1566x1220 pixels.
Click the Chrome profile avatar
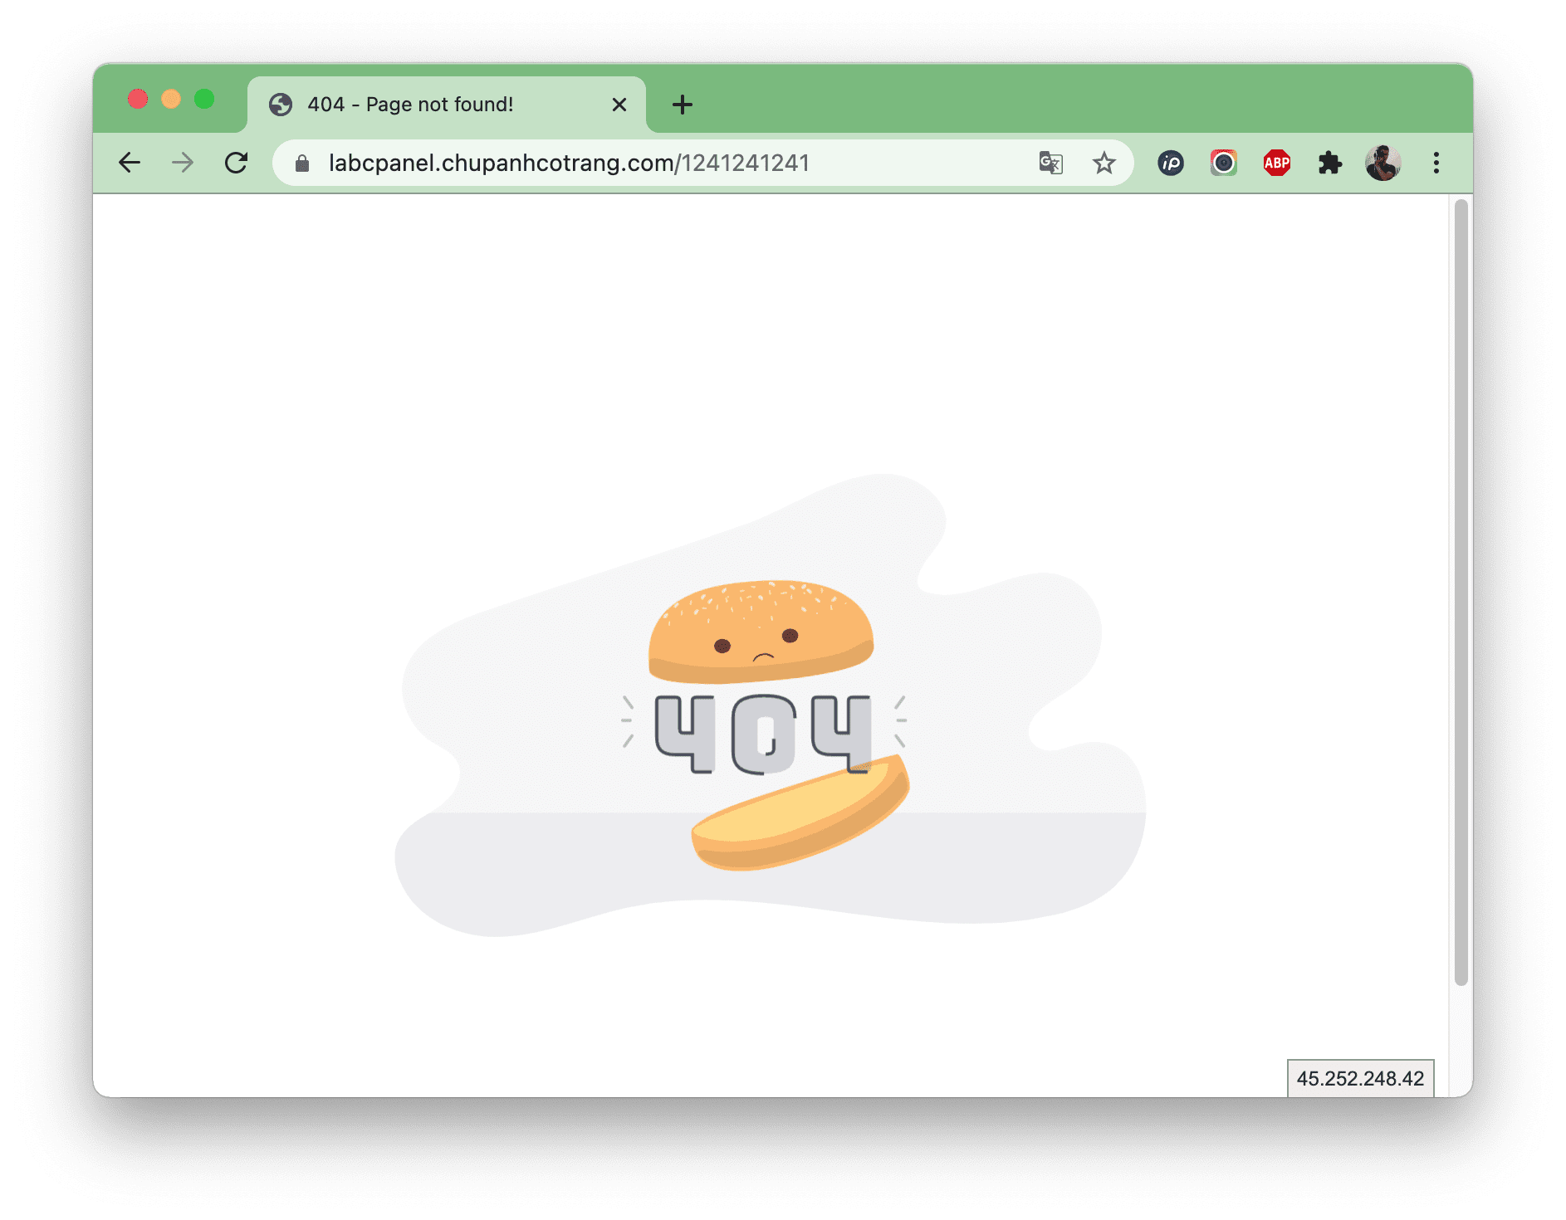(1383, 163)
